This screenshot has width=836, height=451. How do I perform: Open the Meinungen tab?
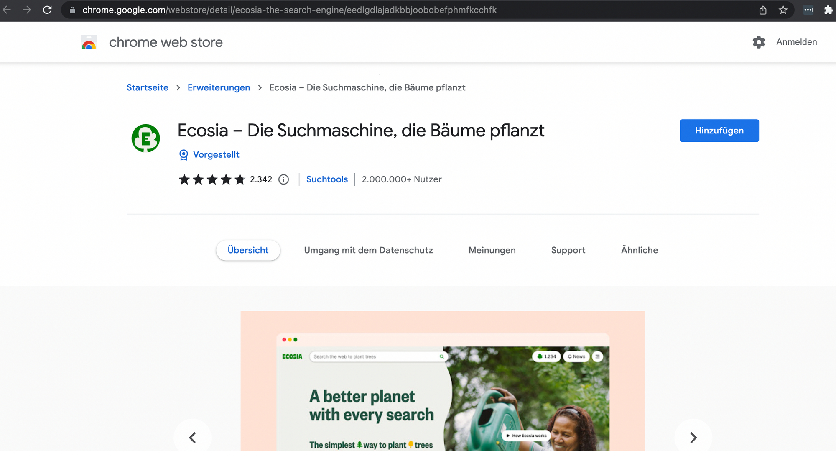click(x=492, y=250)
